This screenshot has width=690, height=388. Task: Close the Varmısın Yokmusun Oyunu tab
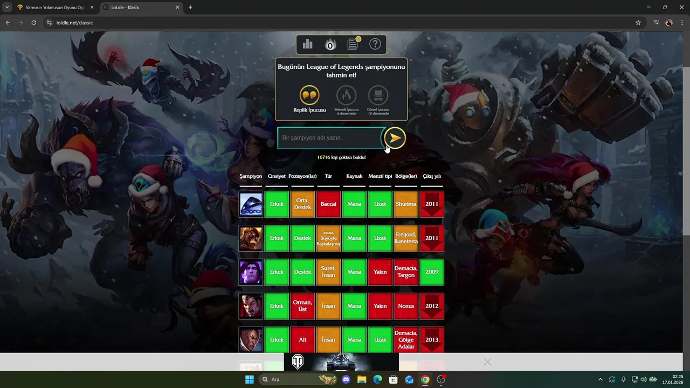[92, 8]
